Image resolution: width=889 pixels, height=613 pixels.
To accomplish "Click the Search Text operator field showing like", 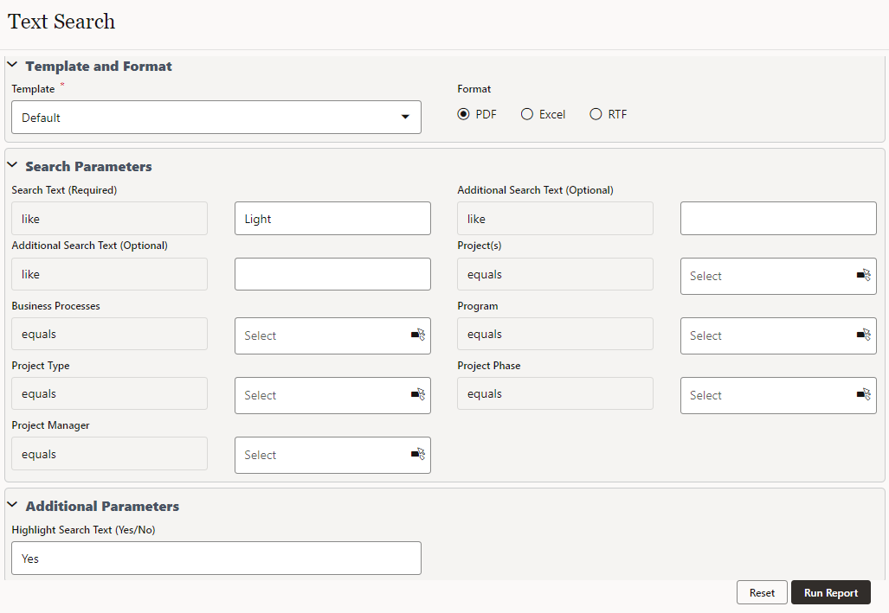I will tap(109, 218).
